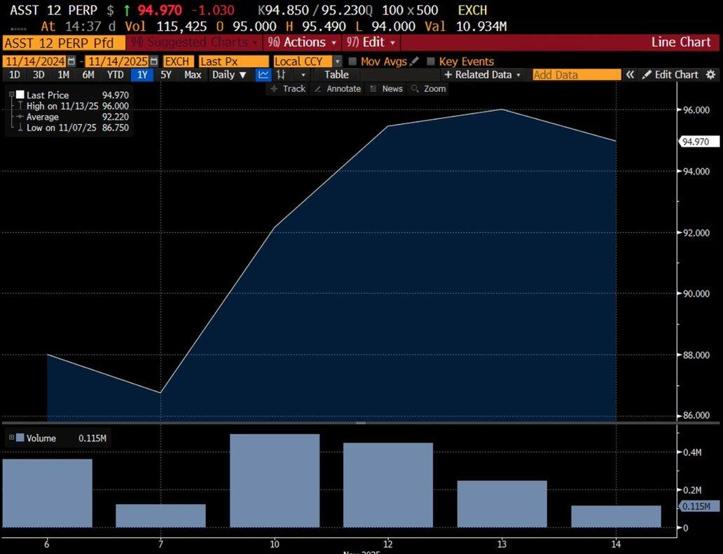
Task: Click the Last Price white color swatch
Action: pos(20,94)
